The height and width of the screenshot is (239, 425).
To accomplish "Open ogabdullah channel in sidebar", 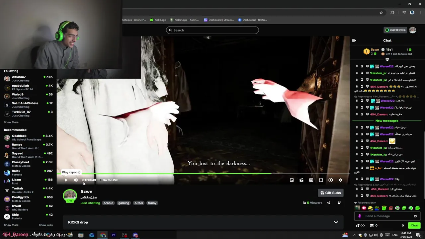I will coord(28,87).
